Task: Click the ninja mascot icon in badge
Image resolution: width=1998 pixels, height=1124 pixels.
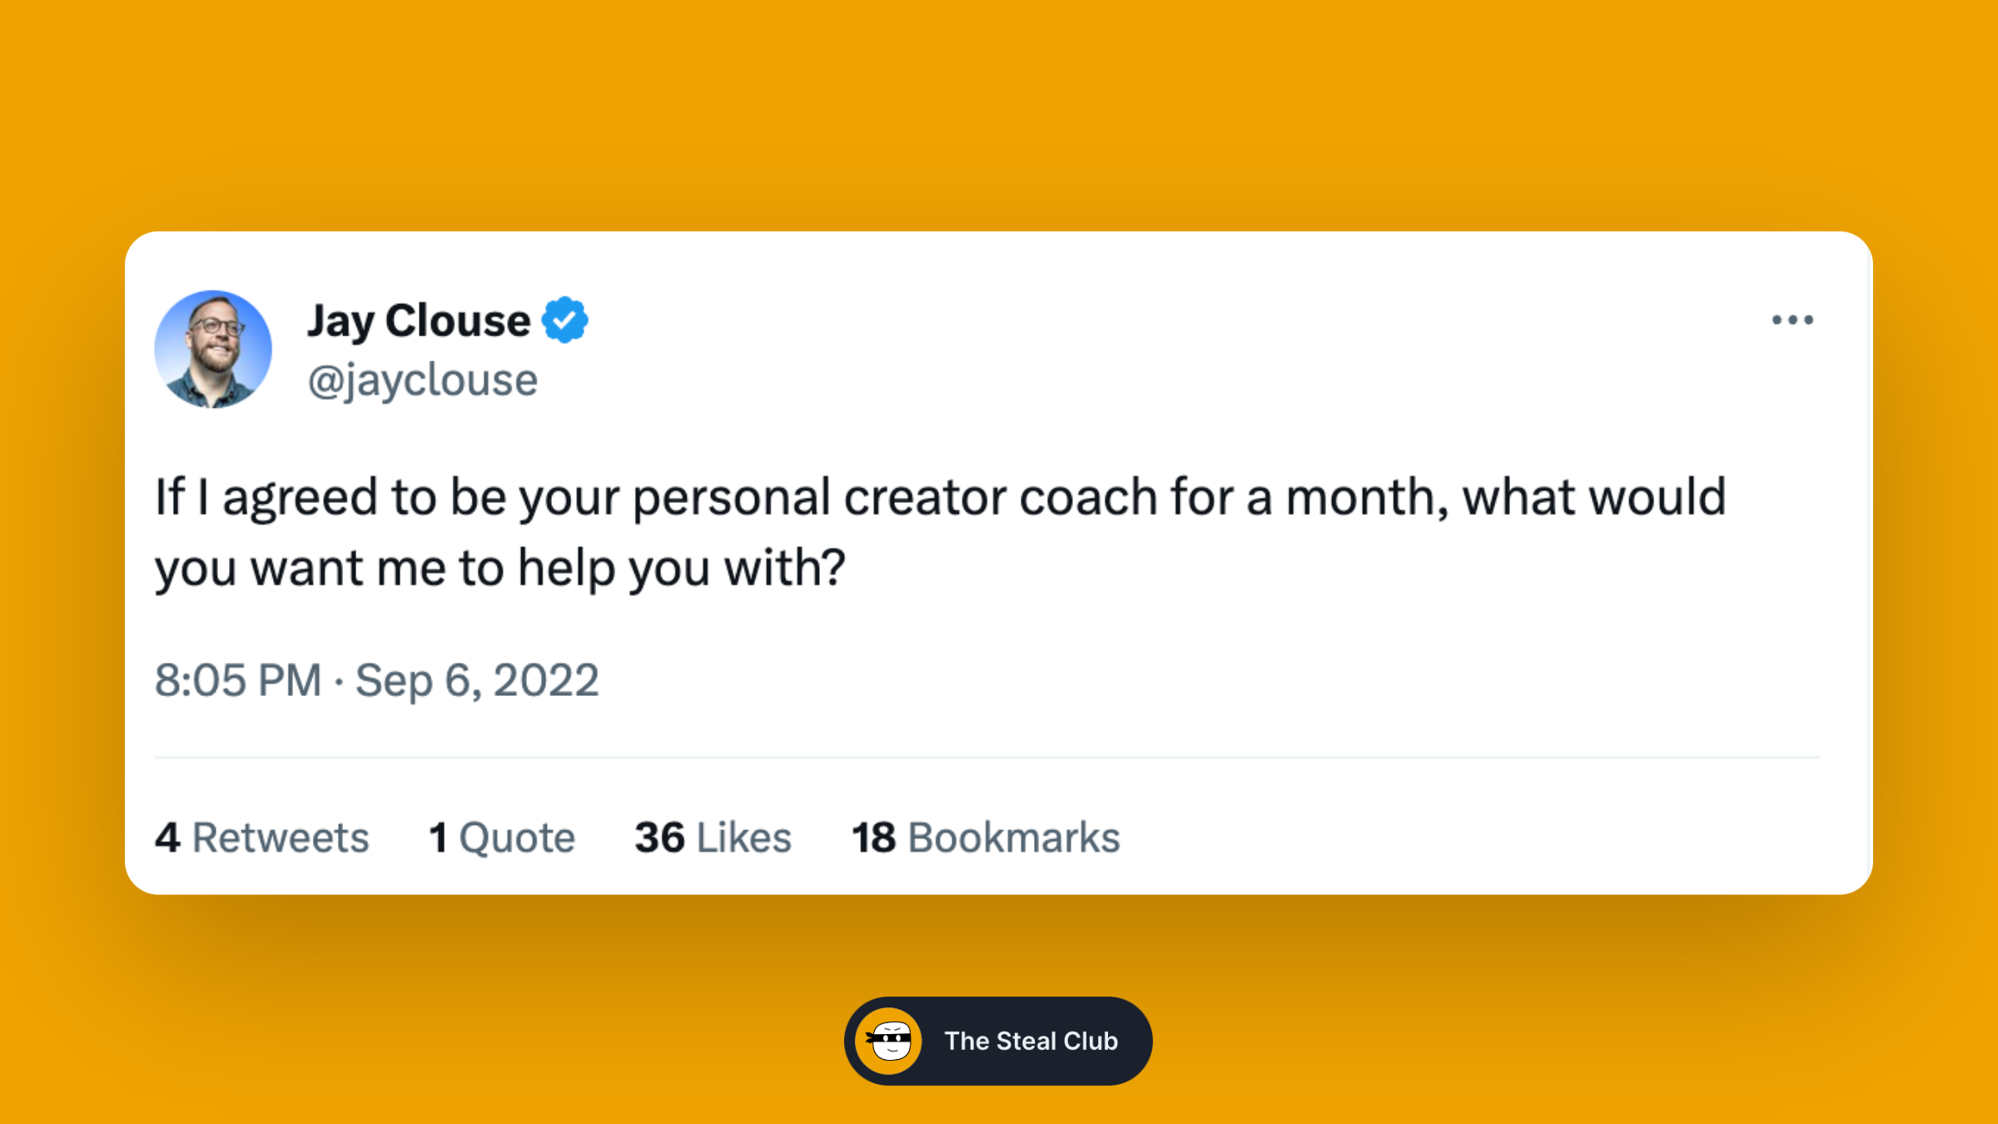Action: click(x=889, y=1041)
